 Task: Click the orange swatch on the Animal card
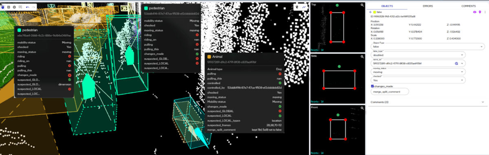click(209, 57)
